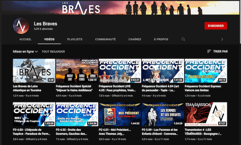The image size is (241, 145).
Task: Open the Déjouer la haine anti-blancs thumbnail
Action: click(77, 70)
